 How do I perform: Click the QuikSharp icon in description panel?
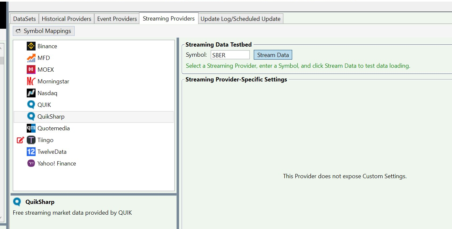coord(17,202)
